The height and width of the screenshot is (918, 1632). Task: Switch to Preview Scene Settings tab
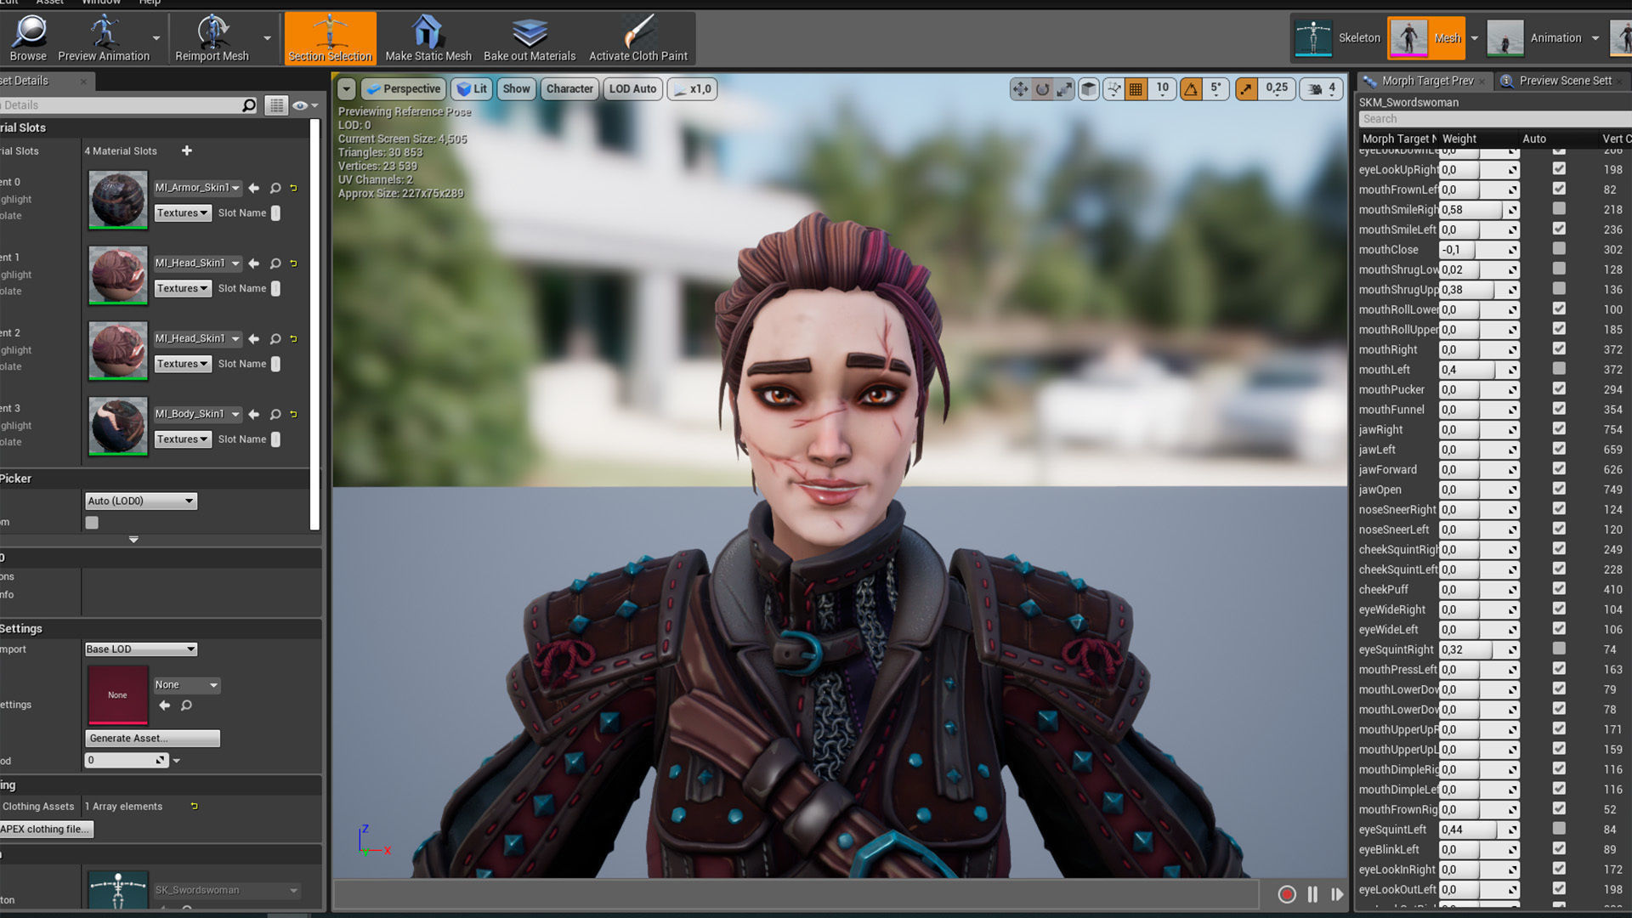tap(1564, 81)
